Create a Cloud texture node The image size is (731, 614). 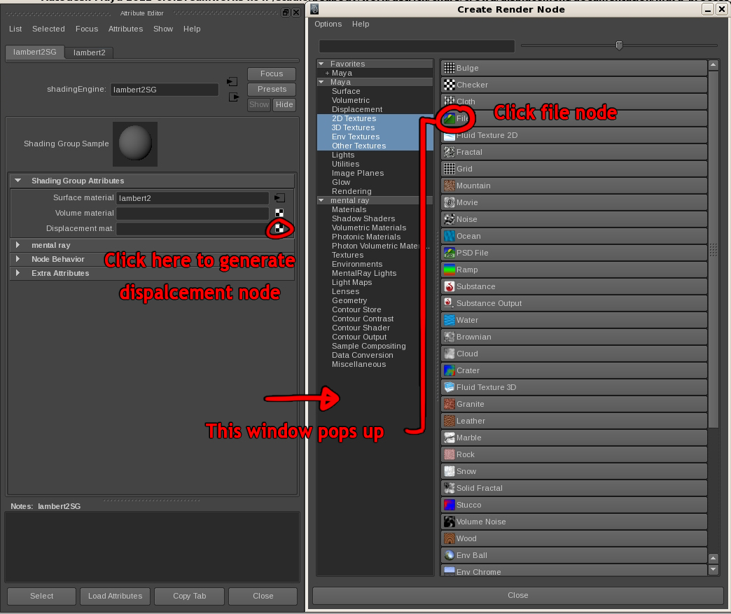pyautogui.click(x=574, y=354)
